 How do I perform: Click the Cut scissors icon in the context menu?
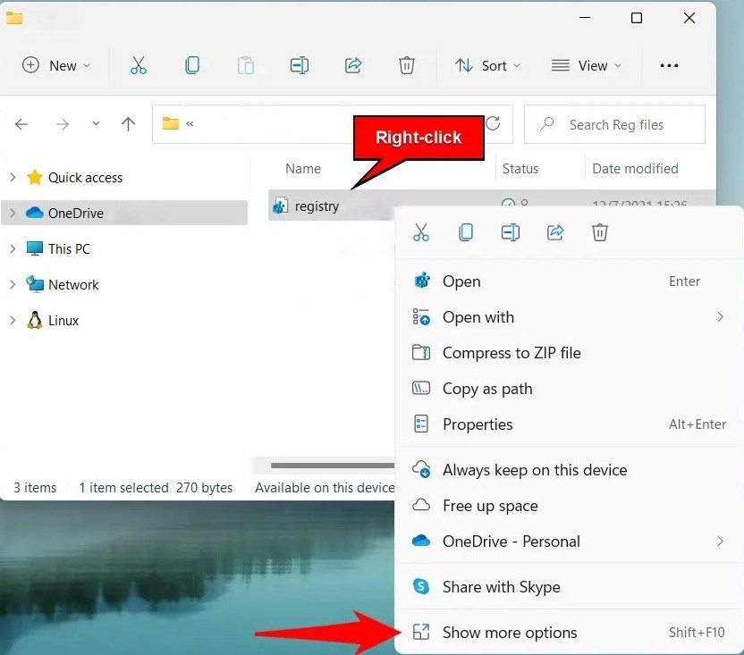click(421, 232)
